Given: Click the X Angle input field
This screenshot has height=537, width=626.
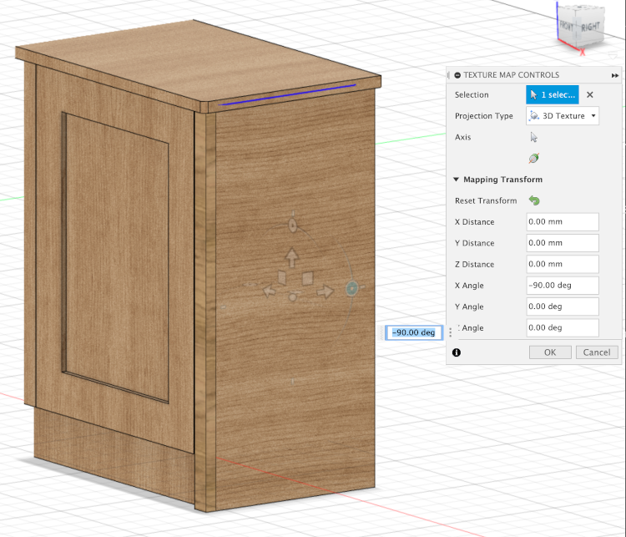Looking at the screenshot, I should [562, 286].
